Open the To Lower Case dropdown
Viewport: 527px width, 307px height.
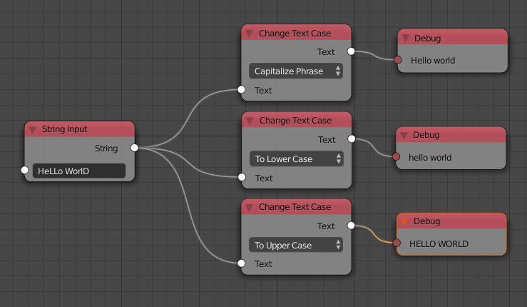pyautogui.click(x=297, y=158)
